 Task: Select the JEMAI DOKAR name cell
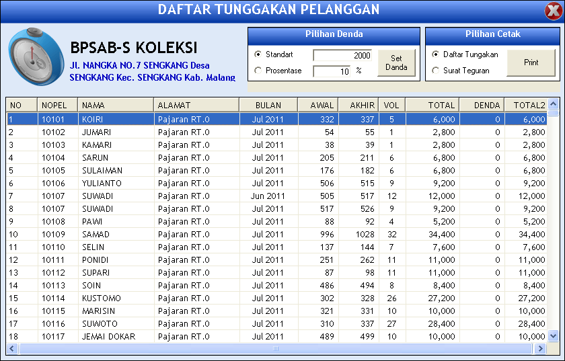point(116,337)
